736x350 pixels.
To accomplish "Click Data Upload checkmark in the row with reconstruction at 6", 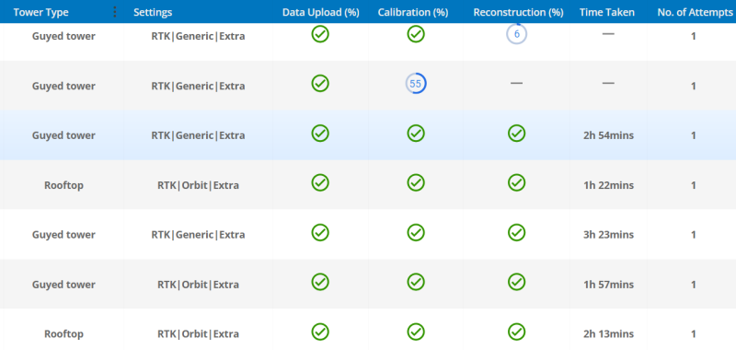I will tap(320, 34).
